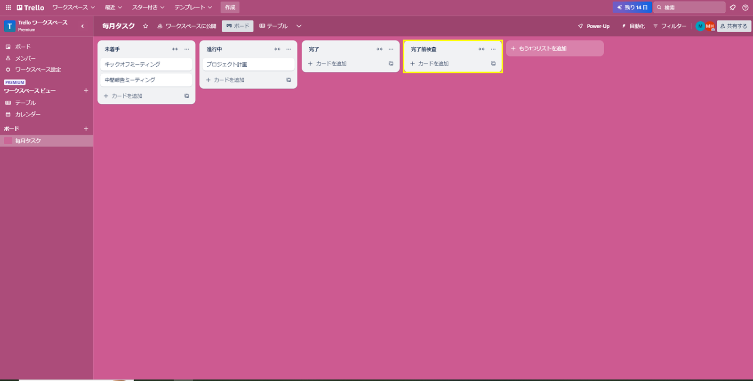Collapse the 未着手 list
Screen dimensions: 753x381
[x=175, y=49]
